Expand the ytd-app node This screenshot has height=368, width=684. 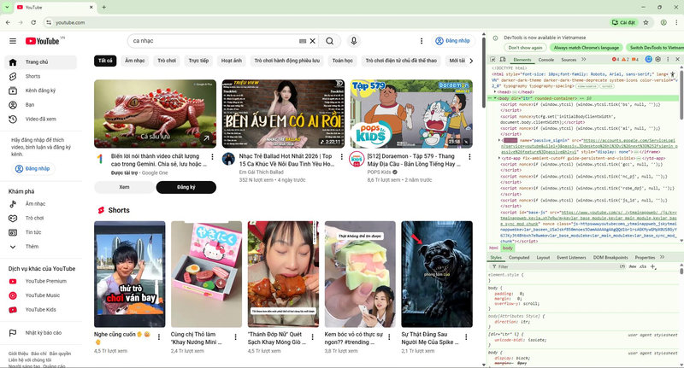coord(500,158)
